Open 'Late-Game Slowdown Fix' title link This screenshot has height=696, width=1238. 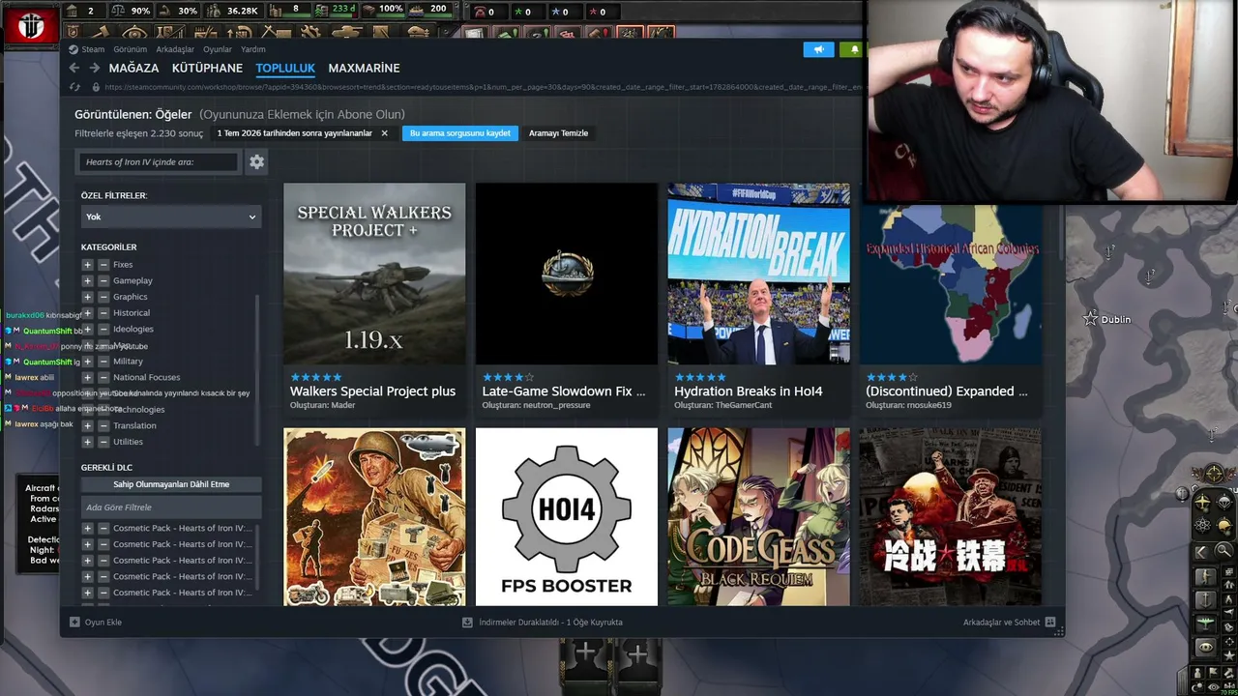564,391
